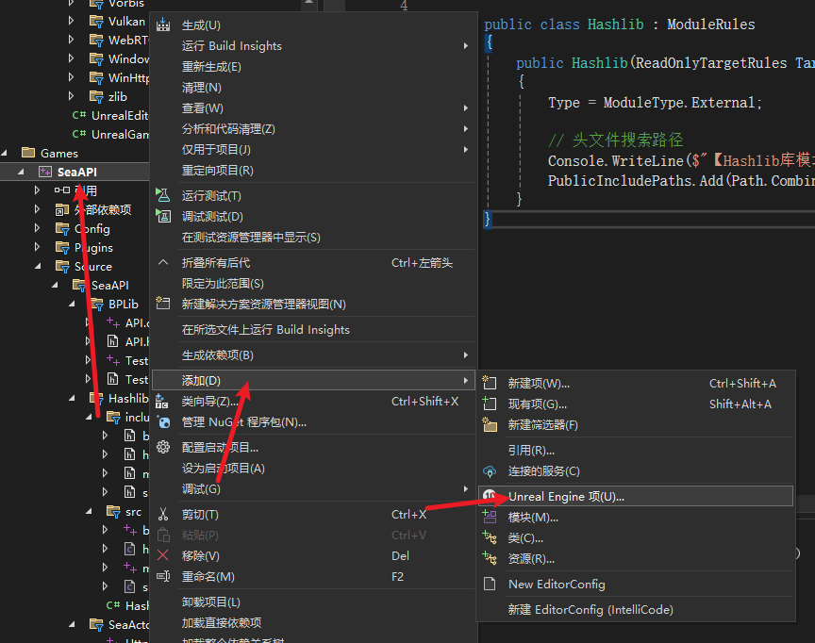Collapse the Games folder node
815x643 pixels.
pyautogui.click(x=6, y=154)
